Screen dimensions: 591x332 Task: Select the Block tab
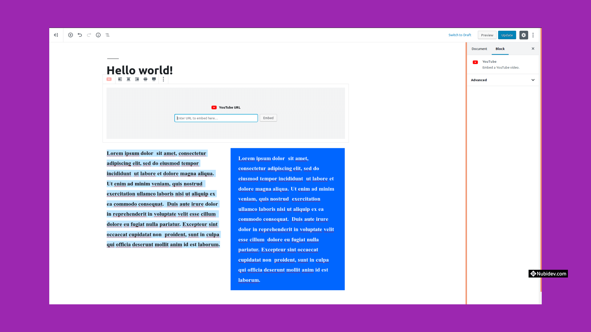coord(500,49)
